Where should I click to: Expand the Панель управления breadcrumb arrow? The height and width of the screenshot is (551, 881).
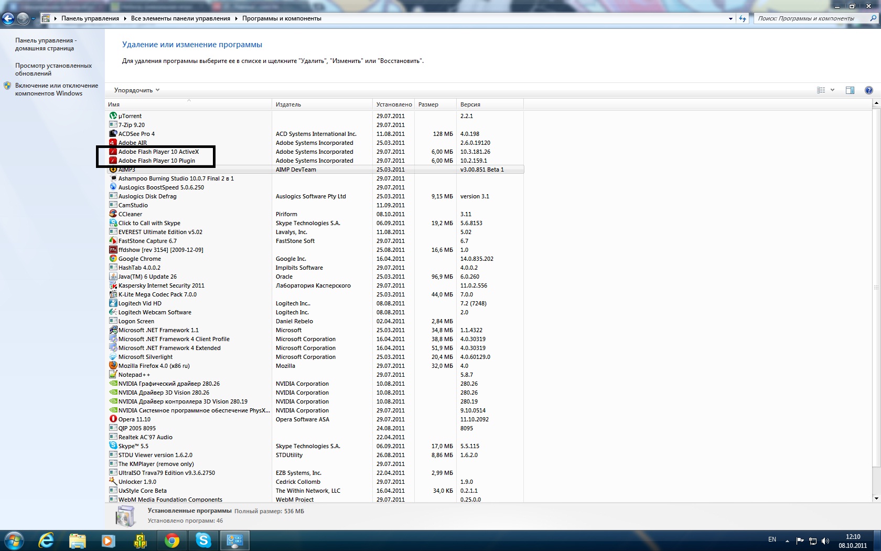[125, 18]
